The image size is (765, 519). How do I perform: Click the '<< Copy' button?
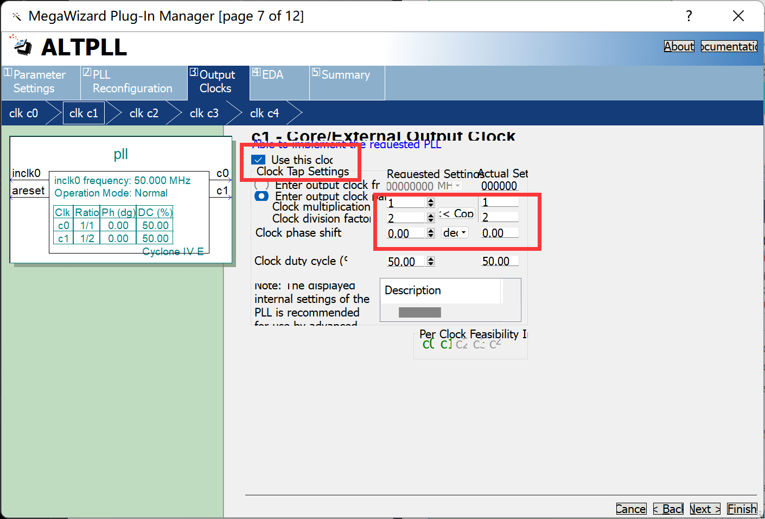coord(456,213)
